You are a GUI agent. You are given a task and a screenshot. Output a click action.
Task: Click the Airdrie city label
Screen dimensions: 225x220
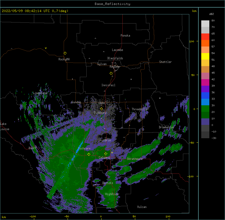[x=105, y=140]
